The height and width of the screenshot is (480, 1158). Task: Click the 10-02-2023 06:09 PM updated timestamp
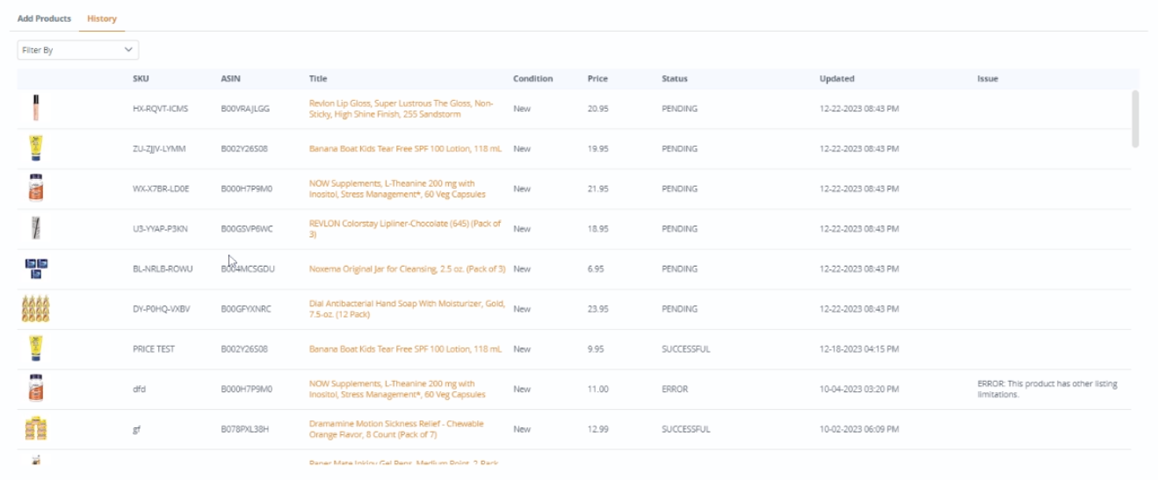click(859, 429)
